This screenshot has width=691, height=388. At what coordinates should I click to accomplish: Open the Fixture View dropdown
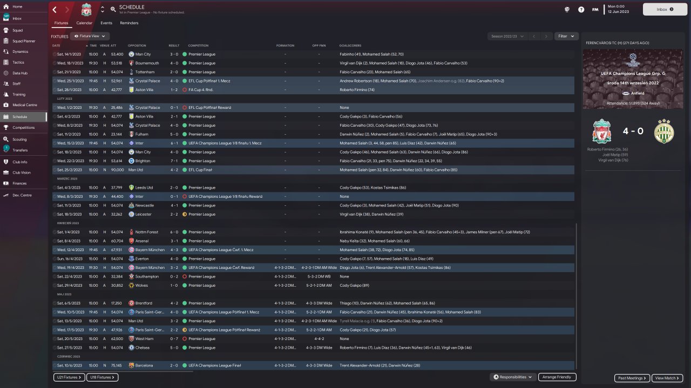[x=90, y=36]
